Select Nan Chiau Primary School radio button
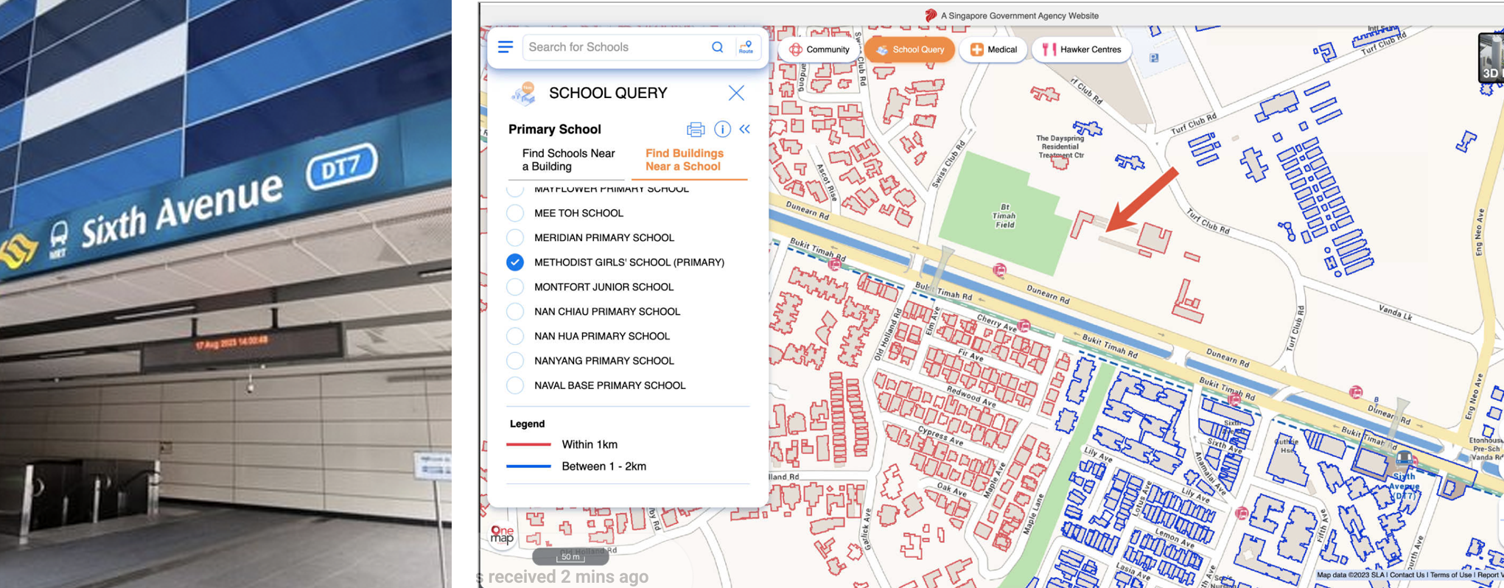Screen dimensions: 1504x588 515,311
